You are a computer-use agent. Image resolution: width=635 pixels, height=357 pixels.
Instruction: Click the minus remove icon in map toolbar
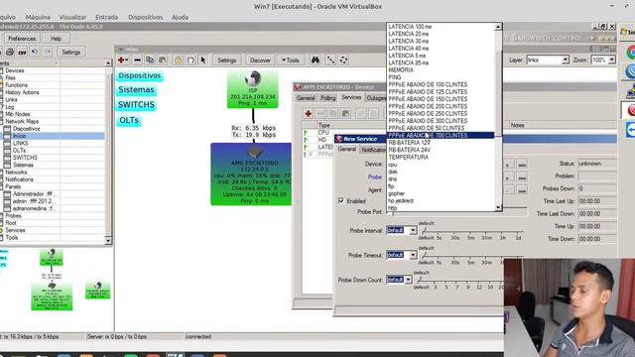137,59
